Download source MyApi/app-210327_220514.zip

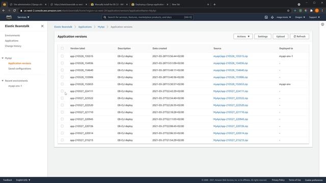click(x=231, y=133)
